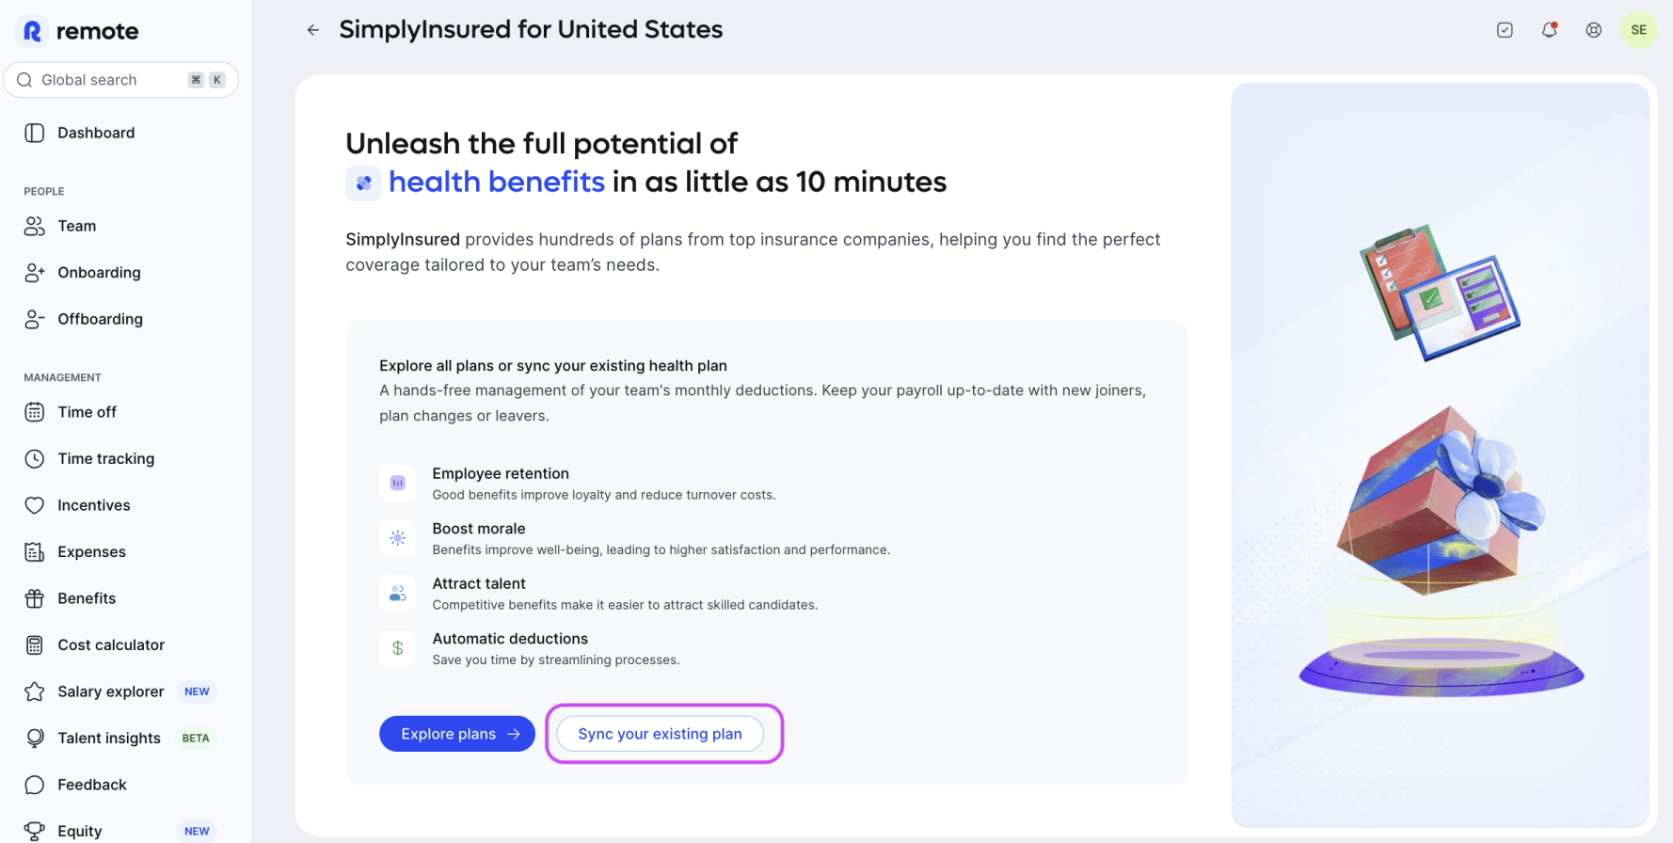This screenshot has height=843, width=1673.
Task: Click the Cost calculator icon
Action: [x=35, y=645]
